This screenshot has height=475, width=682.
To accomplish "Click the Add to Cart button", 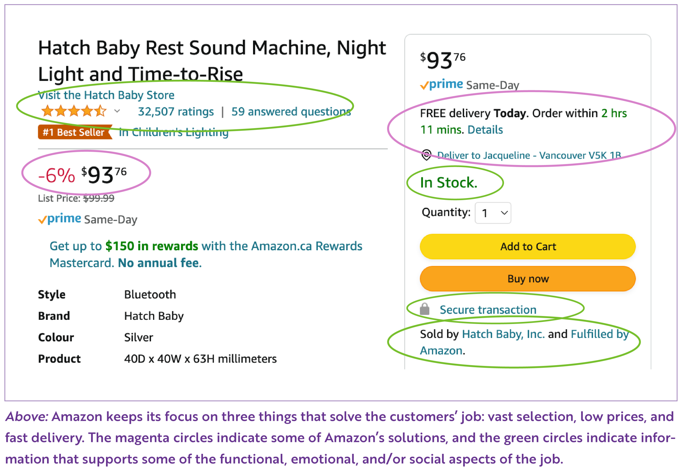I will pyautogui.click(x=528, y=246).
